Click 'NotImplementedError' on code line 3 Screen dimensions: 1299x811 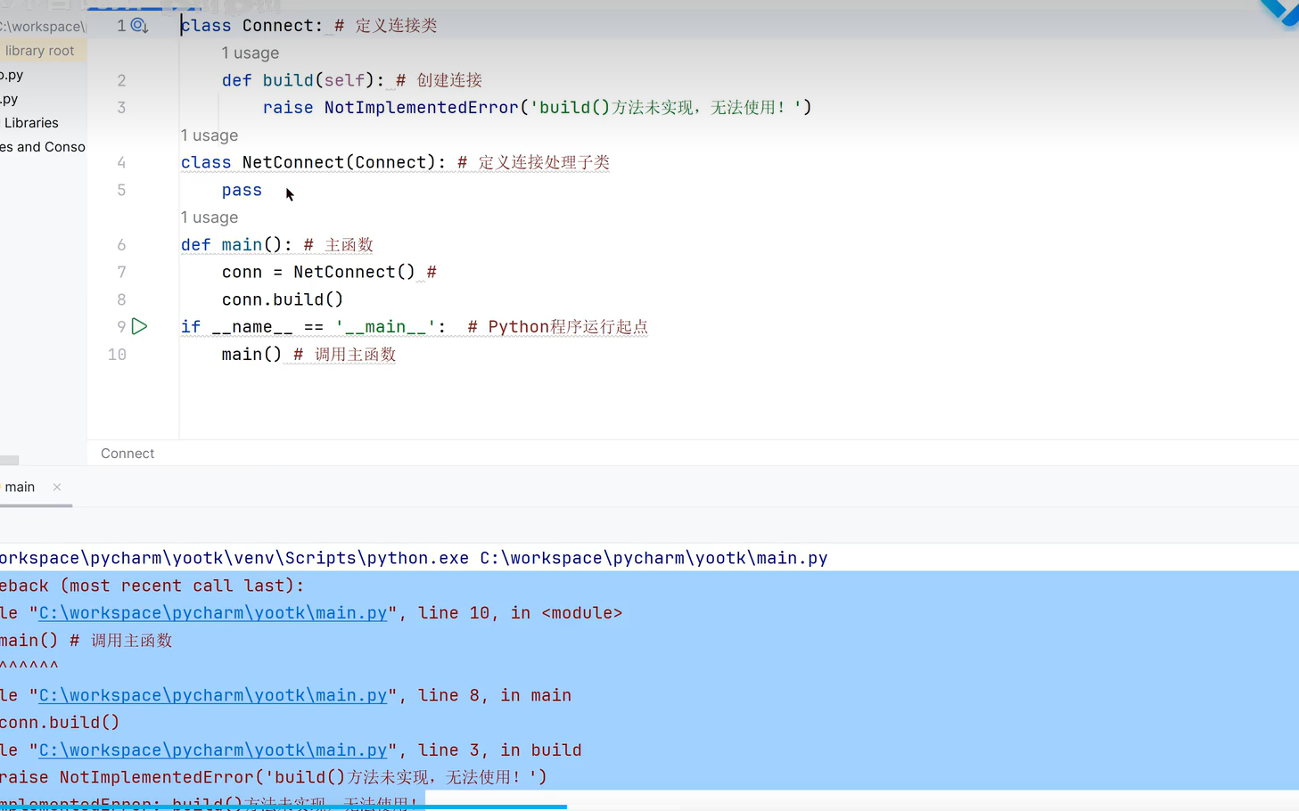tap(421, 108)
